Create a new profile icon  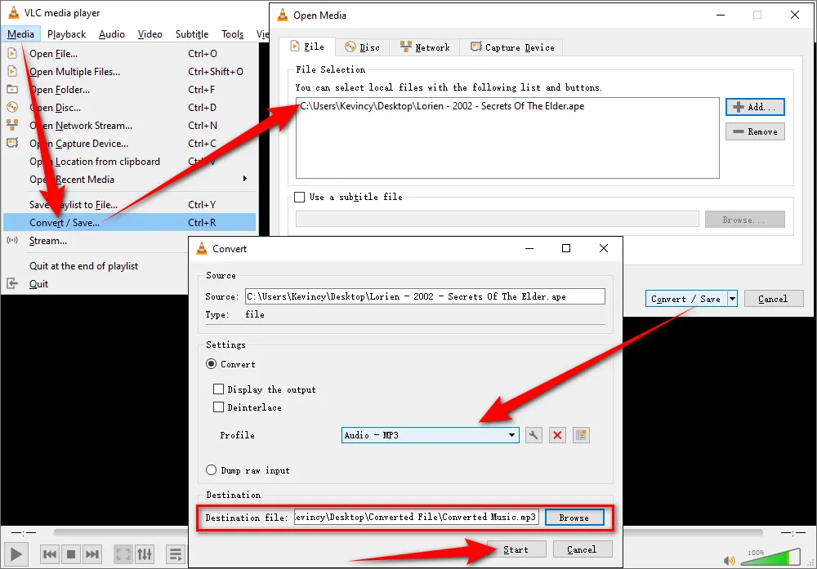(x=581, y=435)
